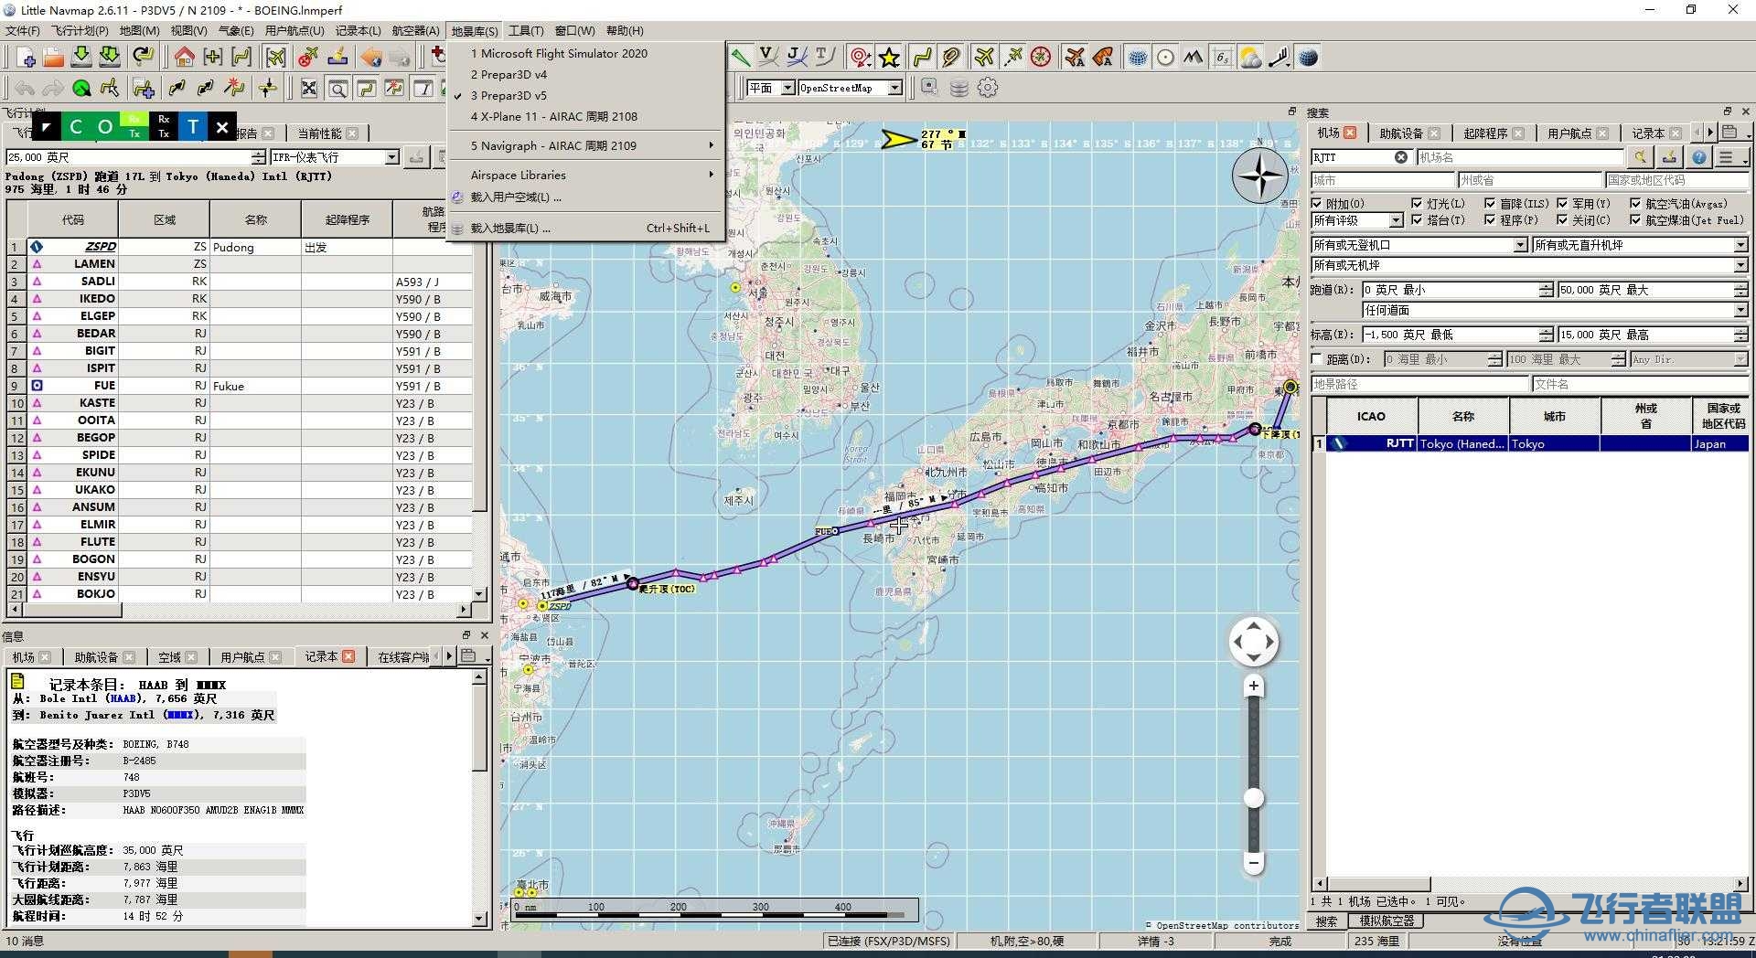
Task: Click the New Flight Plan icon
Action: click(26, 58)
